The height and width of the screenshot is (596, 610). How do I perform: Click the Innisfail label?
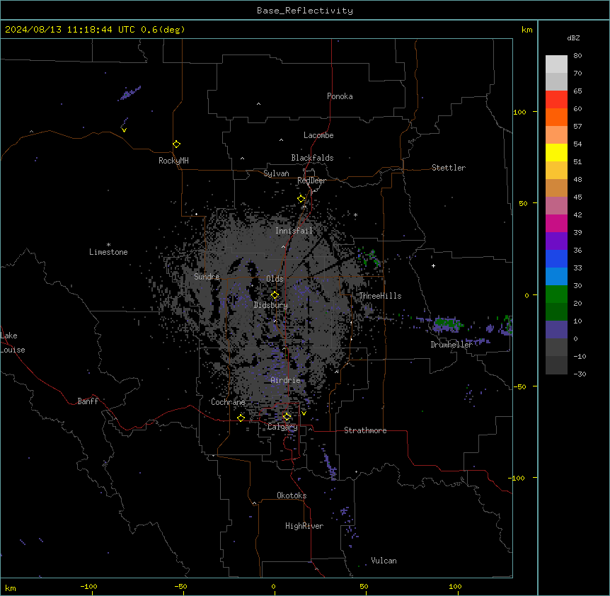(294, 231)
